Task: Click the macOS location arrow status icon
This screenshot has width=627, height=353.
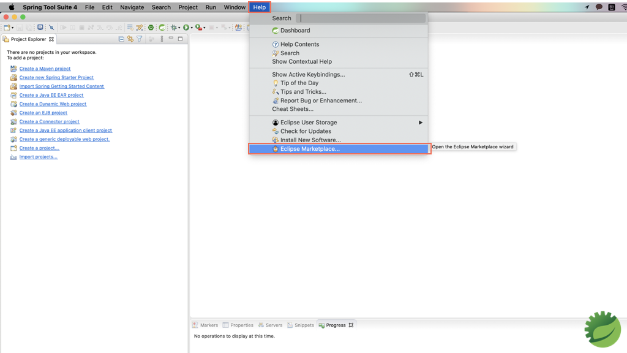Action: click(587, 7)
